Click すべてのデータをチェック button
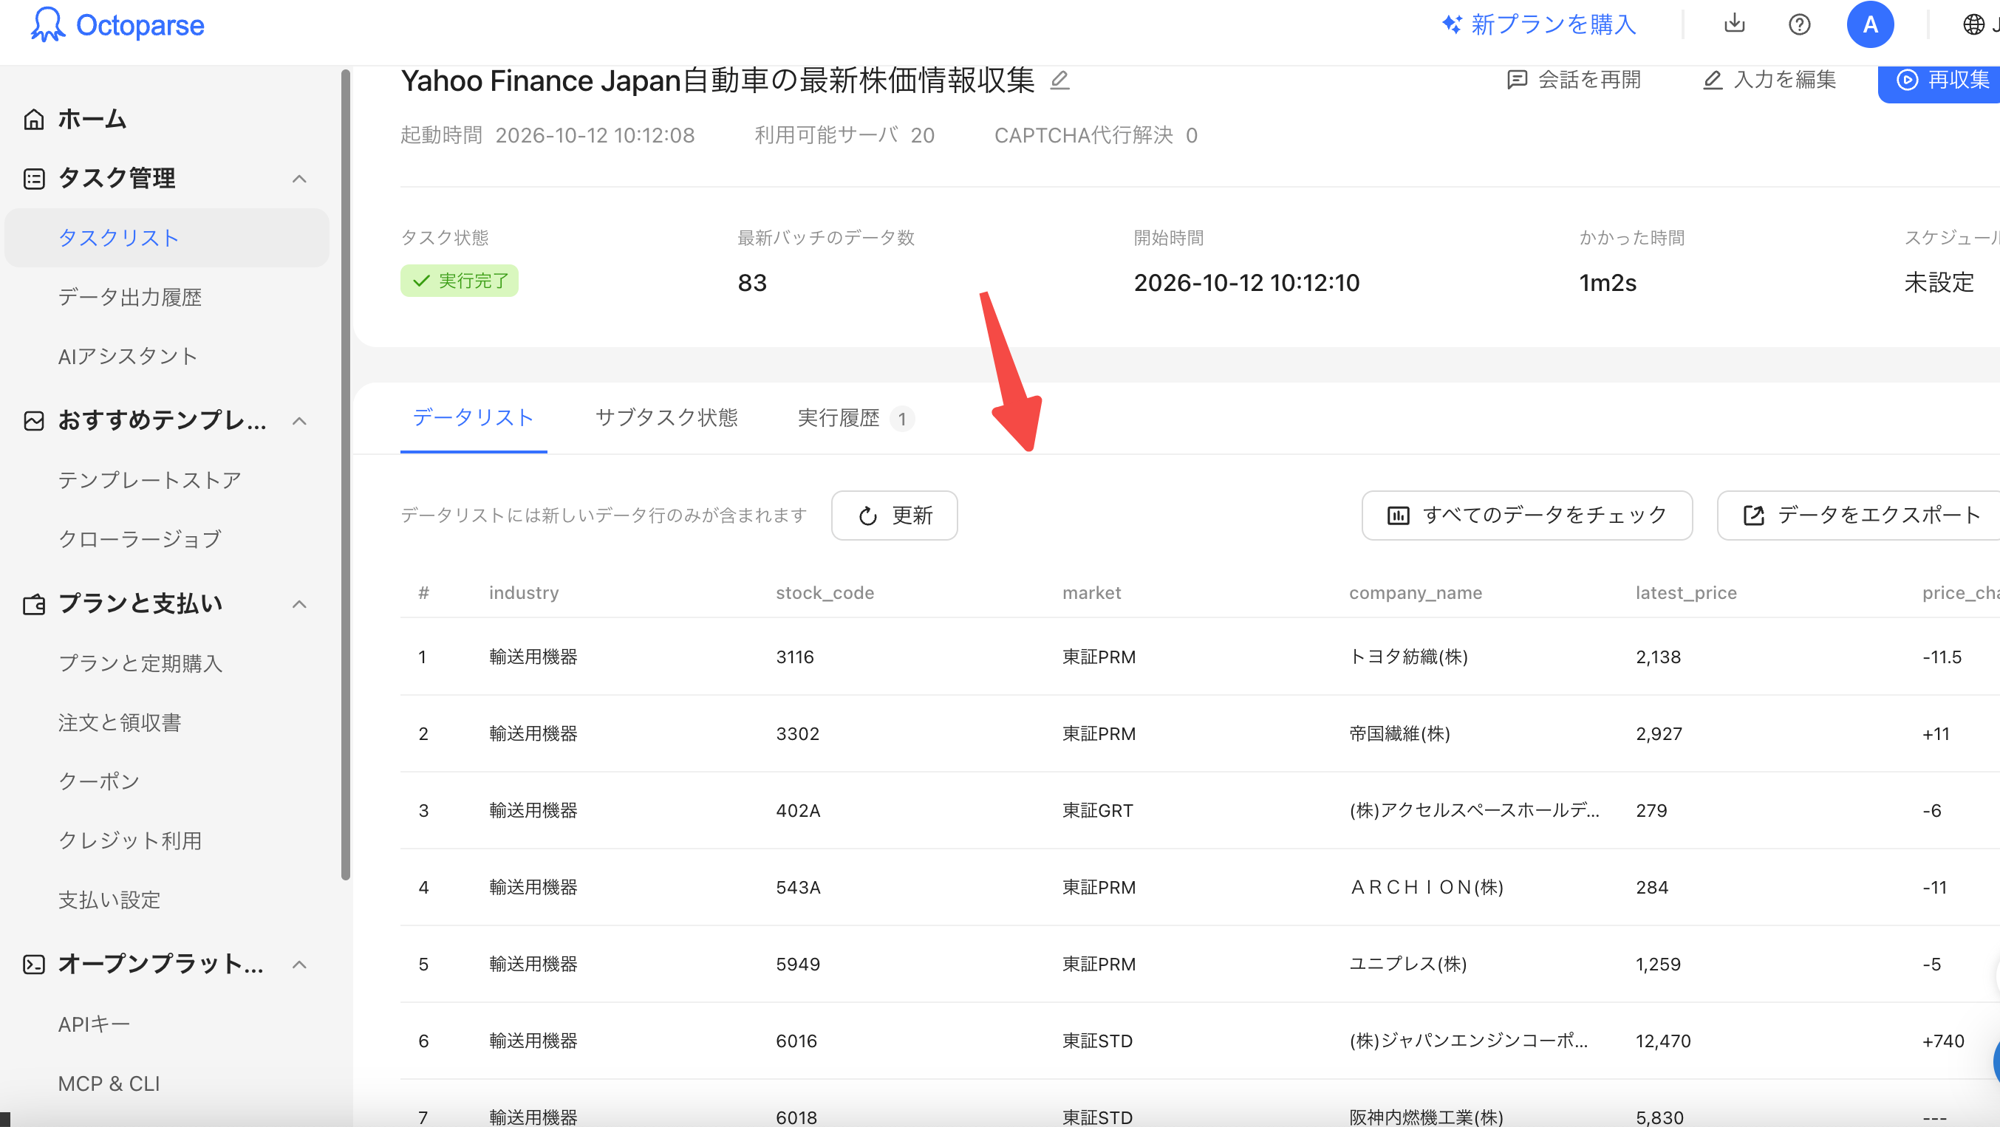The height and width of the screenshot is (1127, 2000). point(1527,515)
